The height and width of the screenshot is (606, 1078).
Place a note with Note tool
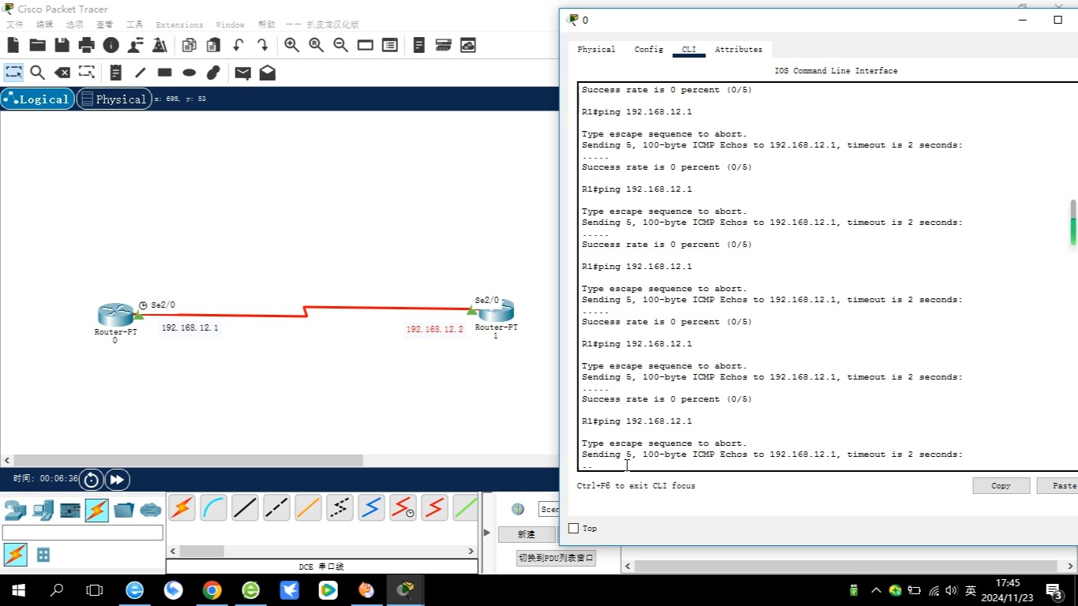coord(115,73)
